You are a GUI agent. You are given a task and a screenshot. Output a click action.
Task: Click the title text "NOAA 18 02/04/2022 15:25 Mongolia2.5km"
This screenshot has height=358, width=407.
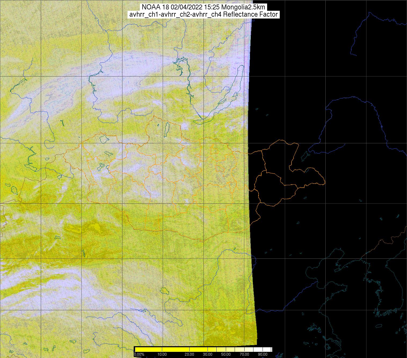click(x=203, y=7)
